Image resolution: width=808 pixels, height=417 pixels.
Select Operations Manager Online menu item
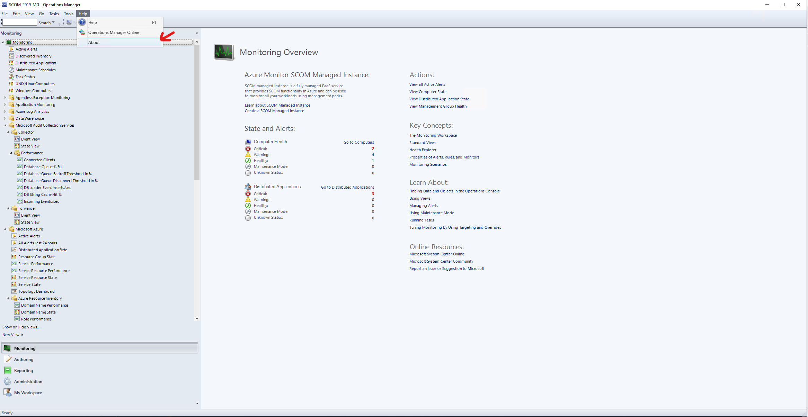[113, 33]
